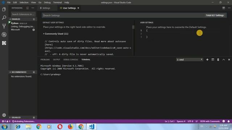
Task: Switch to Visual Studio Code taskbar button
Action: point(91,127)
